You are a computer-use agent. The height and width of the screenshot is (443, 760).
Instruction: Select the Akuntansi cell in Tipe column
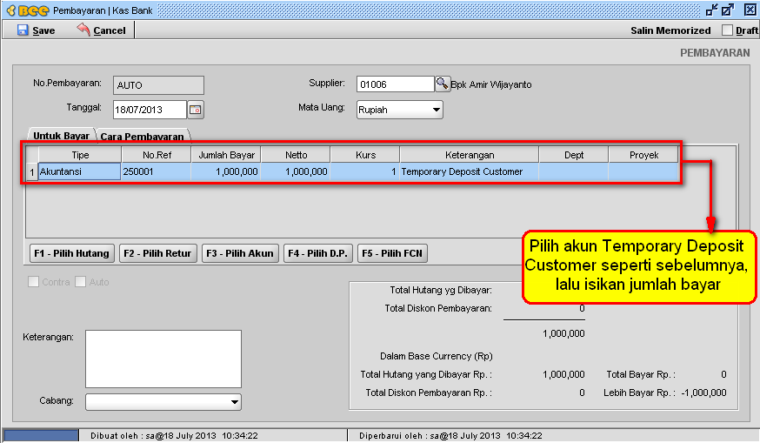pos(79,171)
